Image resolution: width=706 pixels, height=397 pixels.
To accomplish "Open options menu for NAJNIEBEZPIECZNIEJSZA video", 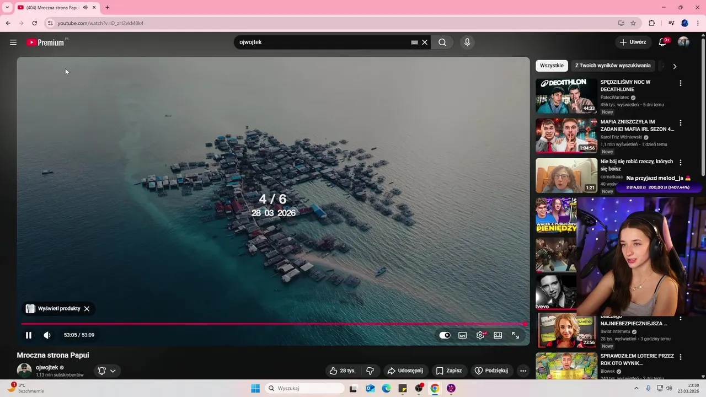I will [x=680, y=318].
